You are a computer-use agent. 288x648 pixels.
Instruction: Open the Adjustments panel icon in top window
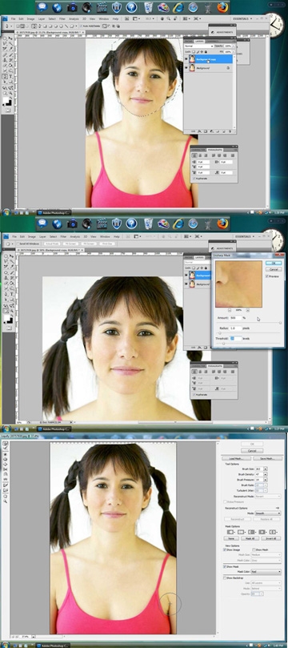pos(213,32)
